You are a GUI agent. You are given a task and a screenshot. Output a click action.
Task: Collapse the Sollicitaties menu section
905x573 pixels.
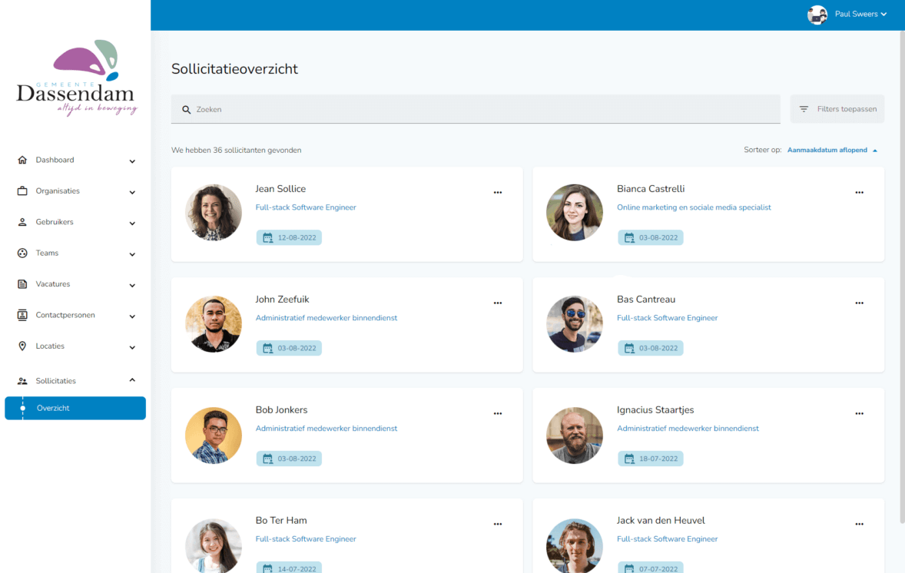click(132, 380)
